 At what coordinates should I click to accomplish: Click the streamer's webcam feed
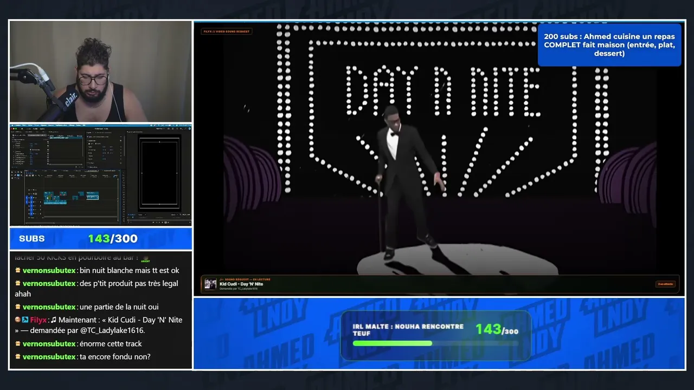click(x=101, y=71)
